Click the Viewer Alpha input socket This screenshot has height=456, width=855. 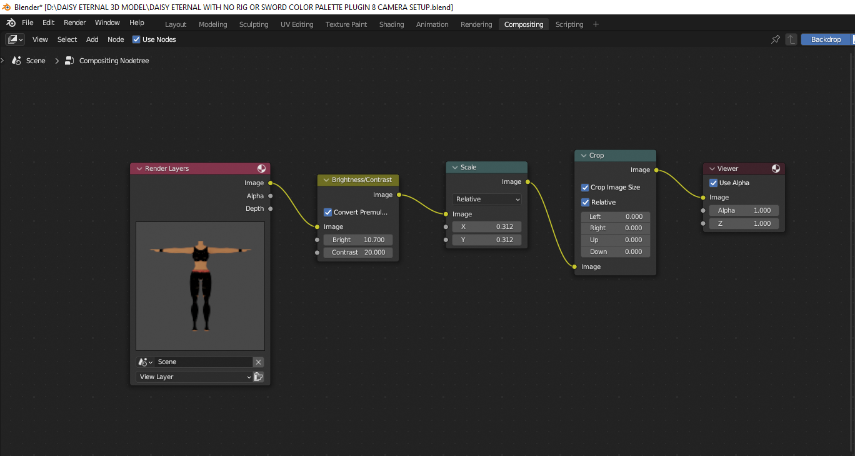703,210
